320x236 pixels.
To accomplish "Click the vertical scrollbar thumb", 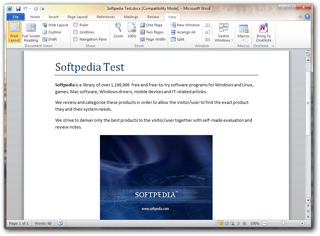I will pos(308,103).
